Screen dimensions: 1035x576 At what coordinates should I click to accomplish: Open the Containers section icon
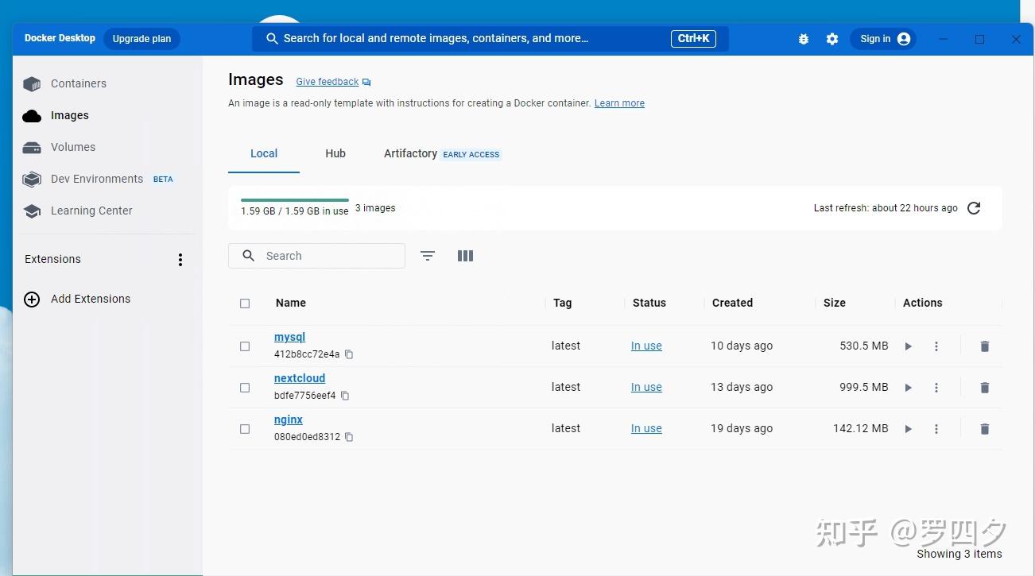point(32,83)
